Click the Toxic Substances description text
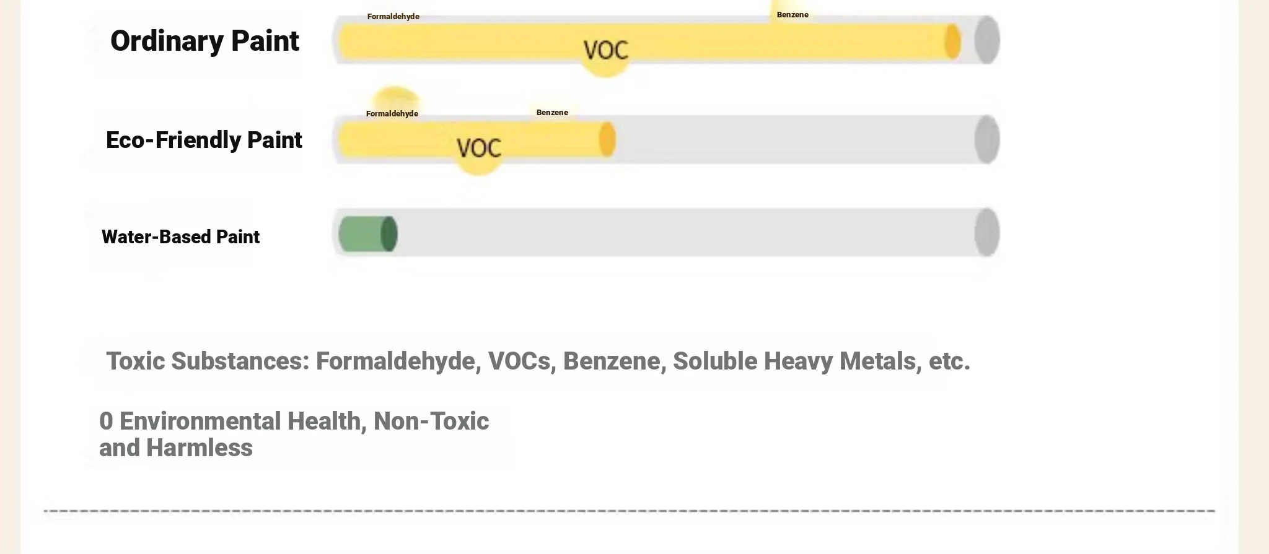The height and width of the screenshot is (554, 1269). [x=538, y=361]
